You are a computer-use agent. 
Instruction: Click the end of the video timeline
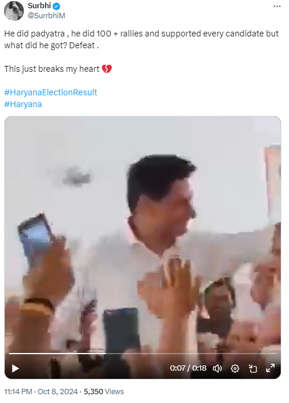coord(276,354)
